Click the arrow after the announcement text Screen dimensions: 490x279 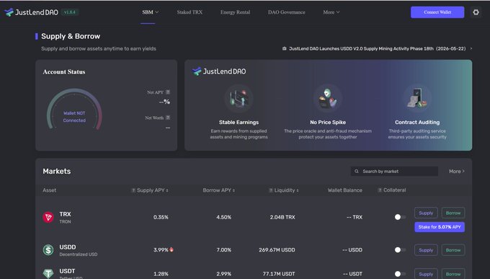[x=471, y=48]
